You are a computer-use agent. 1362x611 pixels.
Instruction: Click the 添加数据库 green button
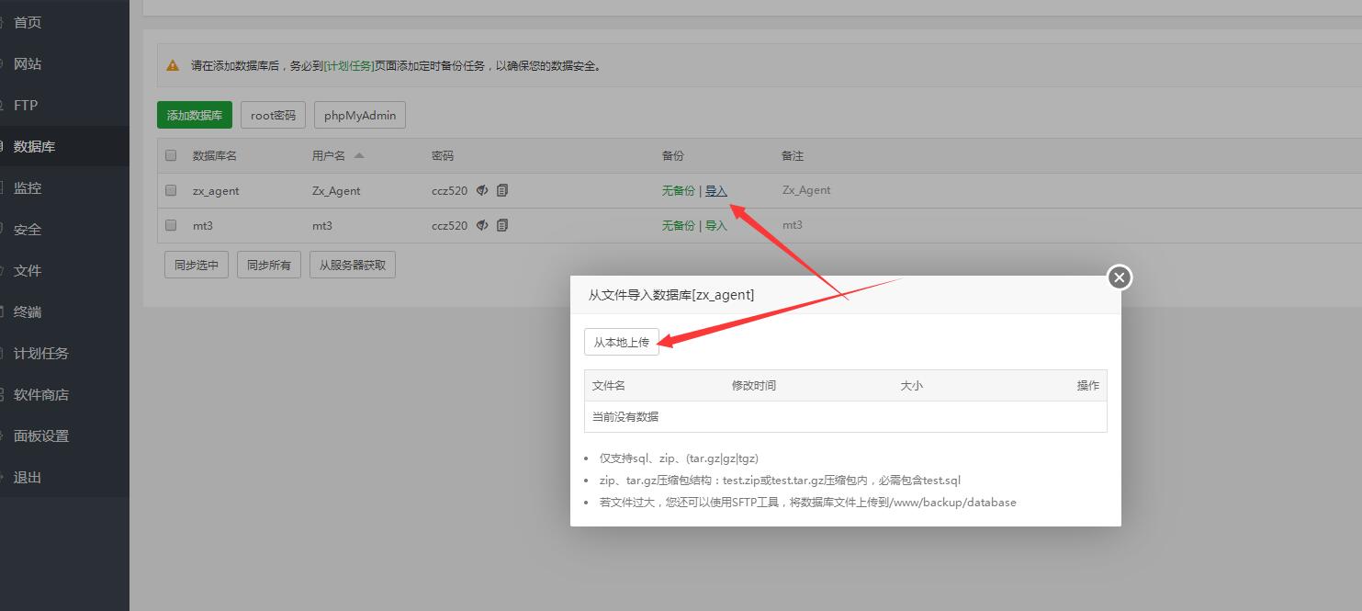point(195,116)
